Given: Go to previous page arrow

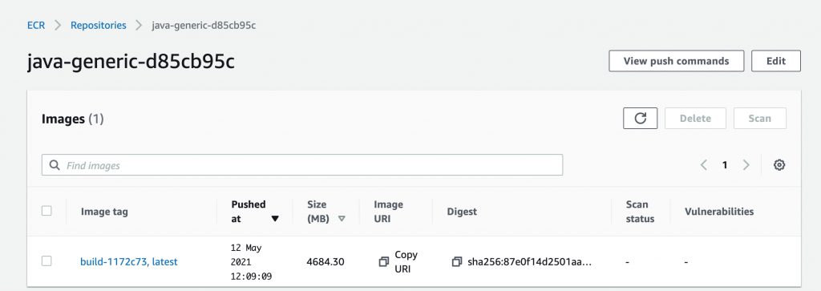Looking at the screenshot, I should coord(704,165).
